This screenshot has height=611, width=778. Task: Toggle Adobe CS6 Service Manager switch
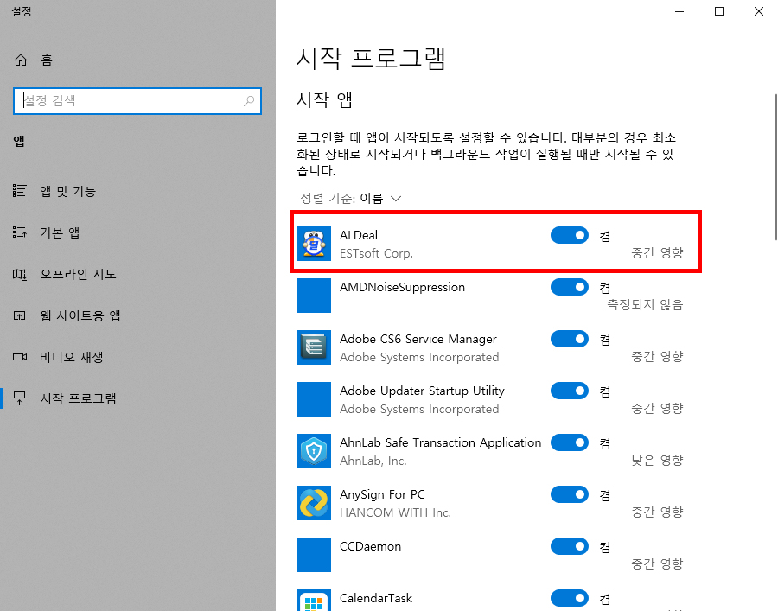click(570, 339)
